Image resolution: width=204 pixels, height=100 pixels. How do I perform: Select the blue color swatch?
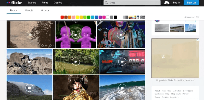(96, 17)
